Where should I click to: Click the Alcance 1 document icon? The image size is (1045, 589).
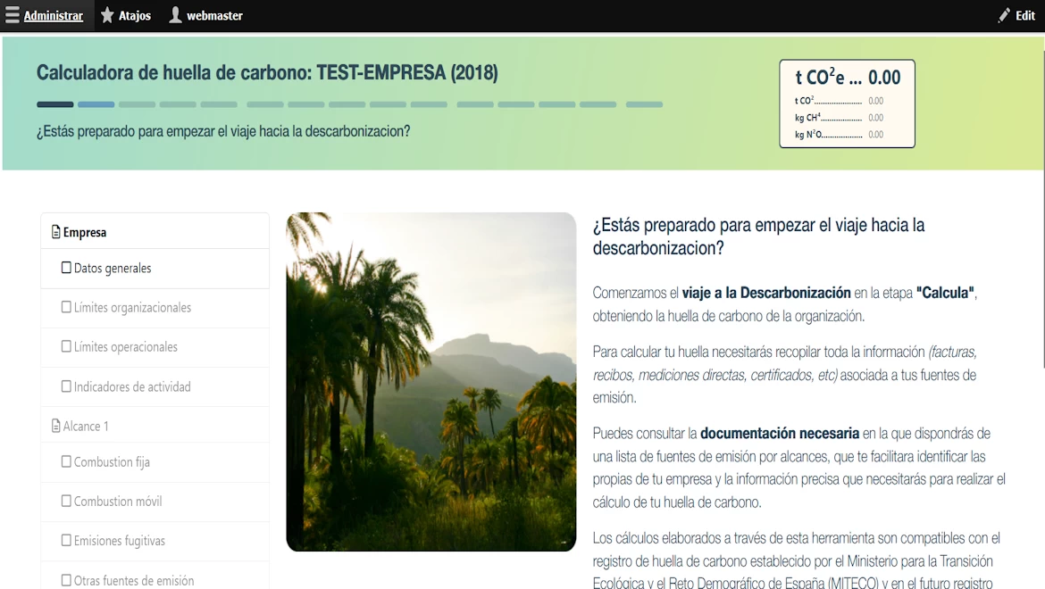point(56,426)
